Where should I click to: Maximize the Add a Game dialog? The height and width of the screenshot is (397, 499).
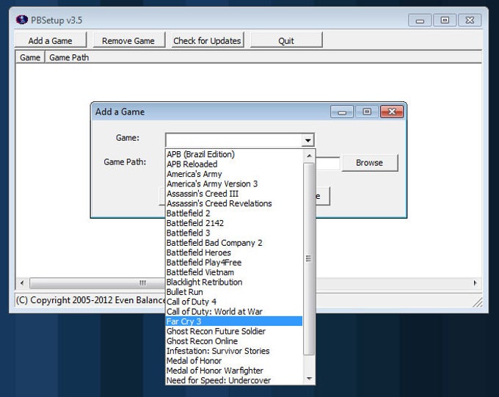click(367, 112)
